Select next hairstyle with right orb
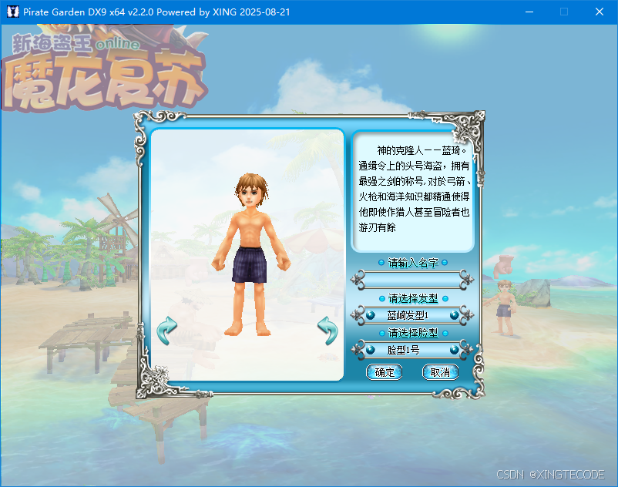This screenshot has width=618, height=487. pyautogui.click(x=454, y=315)
